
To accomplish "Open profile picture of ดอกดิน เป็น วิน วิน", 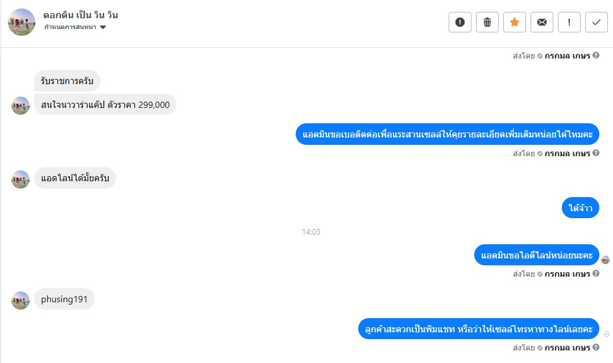I will coord(22,22).
